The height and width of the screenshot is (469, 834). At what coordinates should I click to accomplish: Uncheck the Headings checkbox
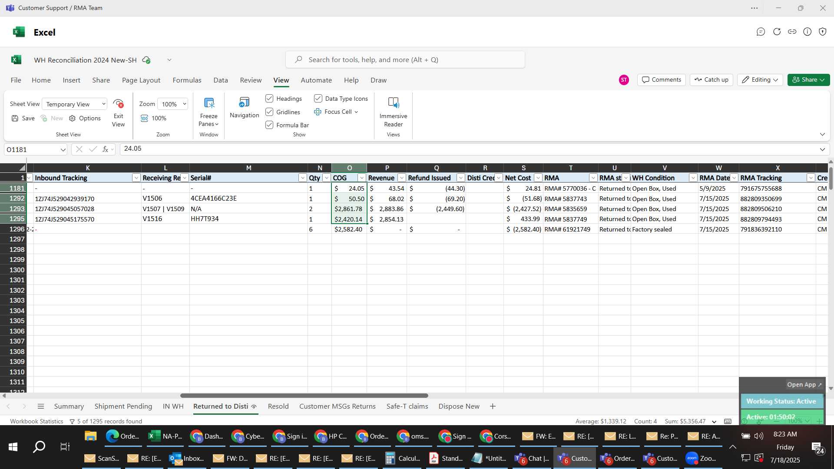(269, 99)
